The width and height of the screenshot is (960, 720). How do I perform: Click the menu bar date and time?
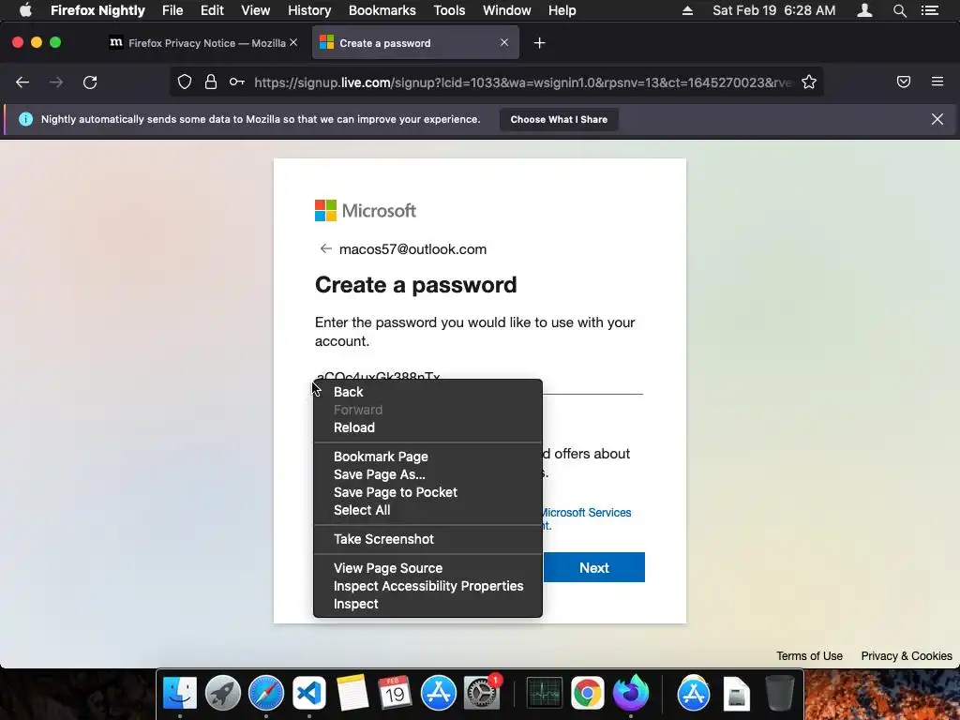(773, 10)
